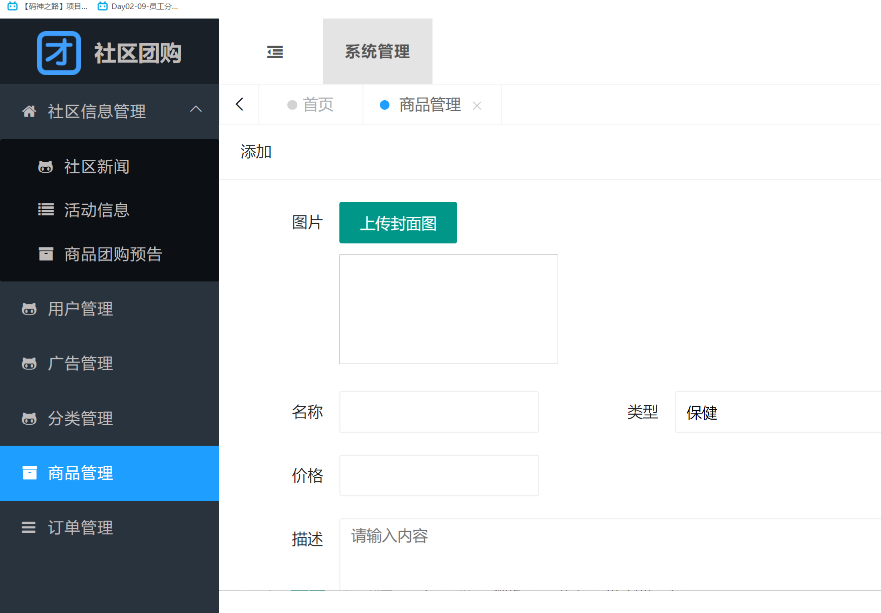Click the cat icon next to 社区新闻
This screenshot has width=881, height=613.
click(46, 166)
